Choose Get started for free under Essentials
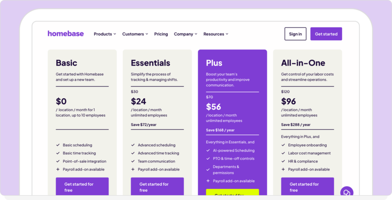This screenshot has height=200, width=392. point(157,187)
